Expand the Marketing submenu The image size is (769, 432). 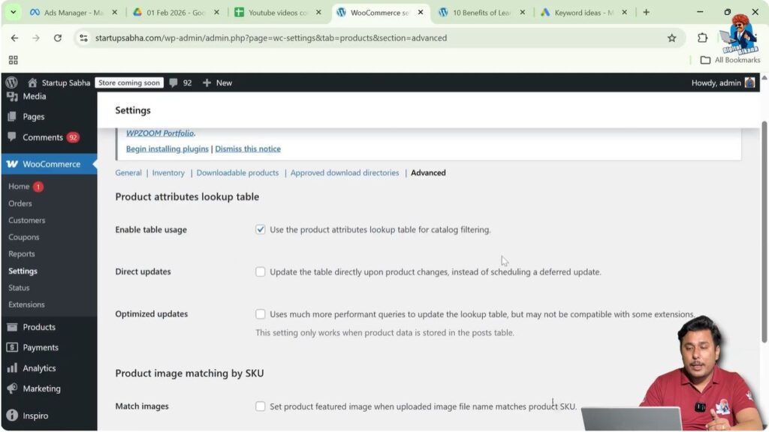coord(44,388)
